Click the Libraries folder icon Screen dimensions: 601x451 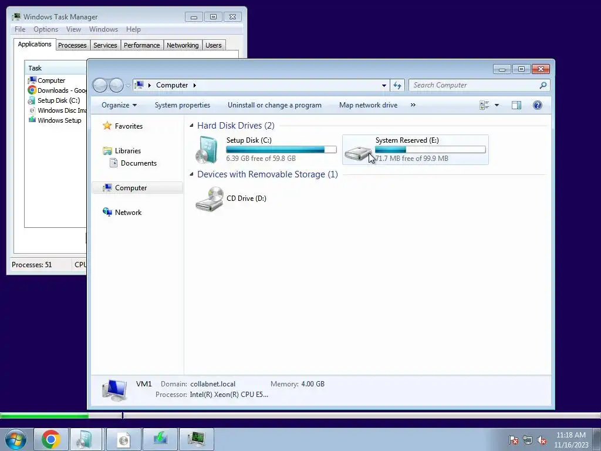tap(107, 151)
